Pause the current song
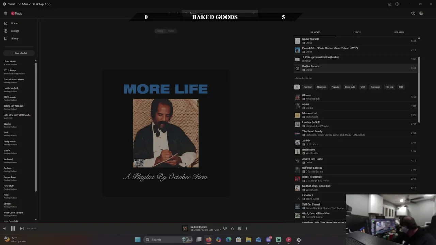The width and height of the screenshot is (436, 245). click(x=13, y=229)
